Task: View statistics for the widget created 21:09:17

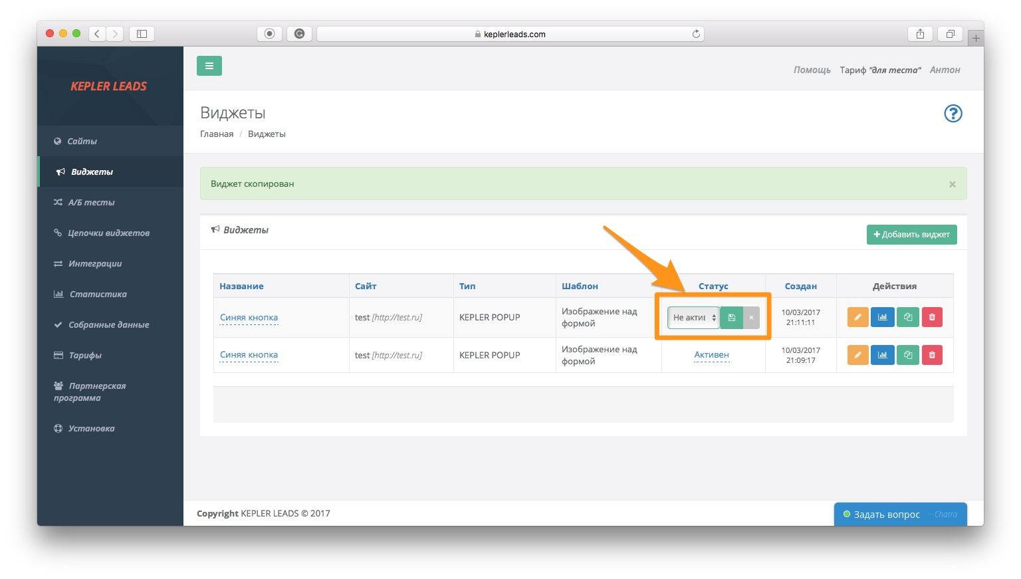Action: pos(883,355)
